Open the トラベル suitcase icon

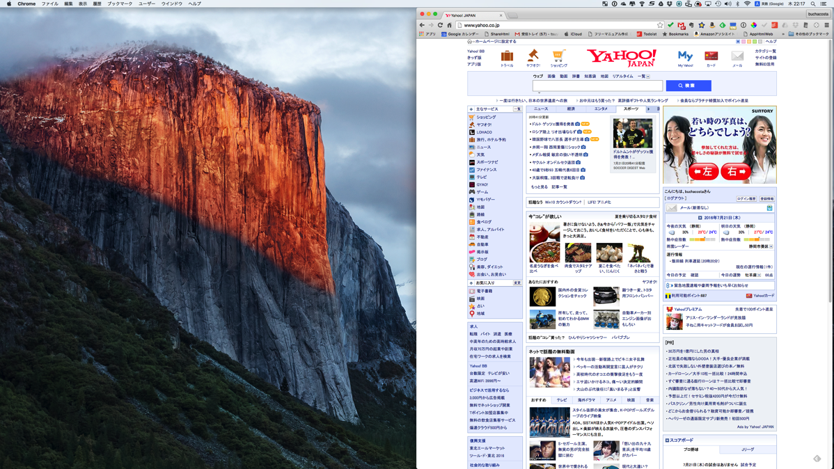(x=507, y=58)
